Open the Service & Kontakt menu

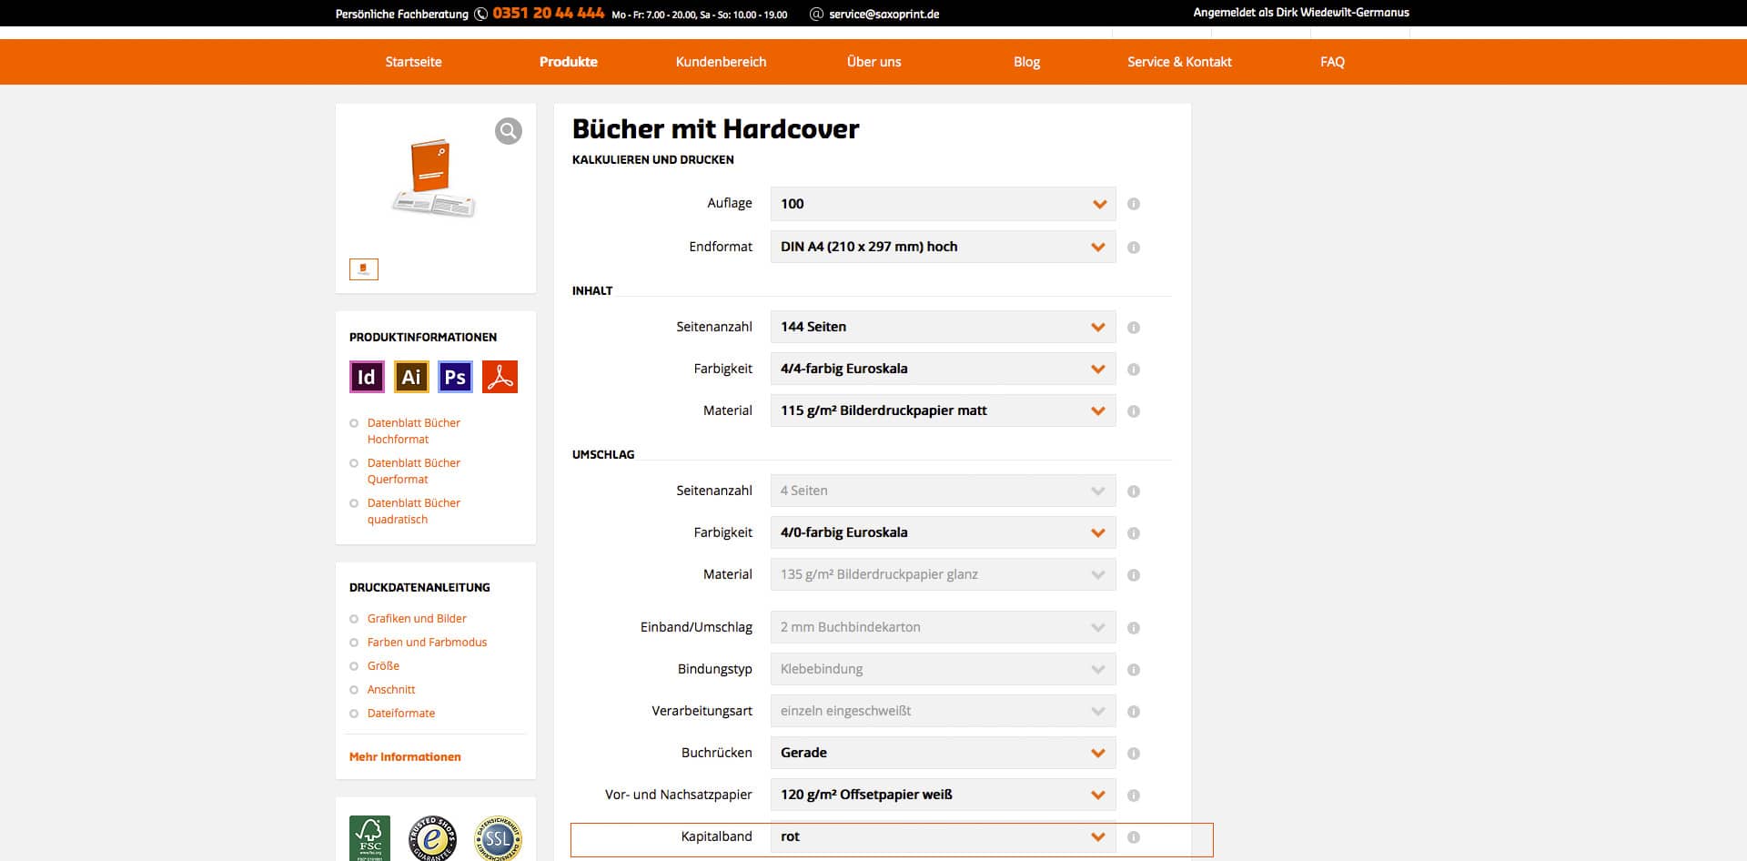[1178, 62]
